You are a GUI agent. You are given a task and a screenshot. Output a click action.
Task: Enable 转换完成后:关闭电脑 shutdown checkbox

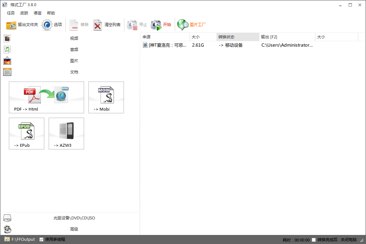[314, 240]
